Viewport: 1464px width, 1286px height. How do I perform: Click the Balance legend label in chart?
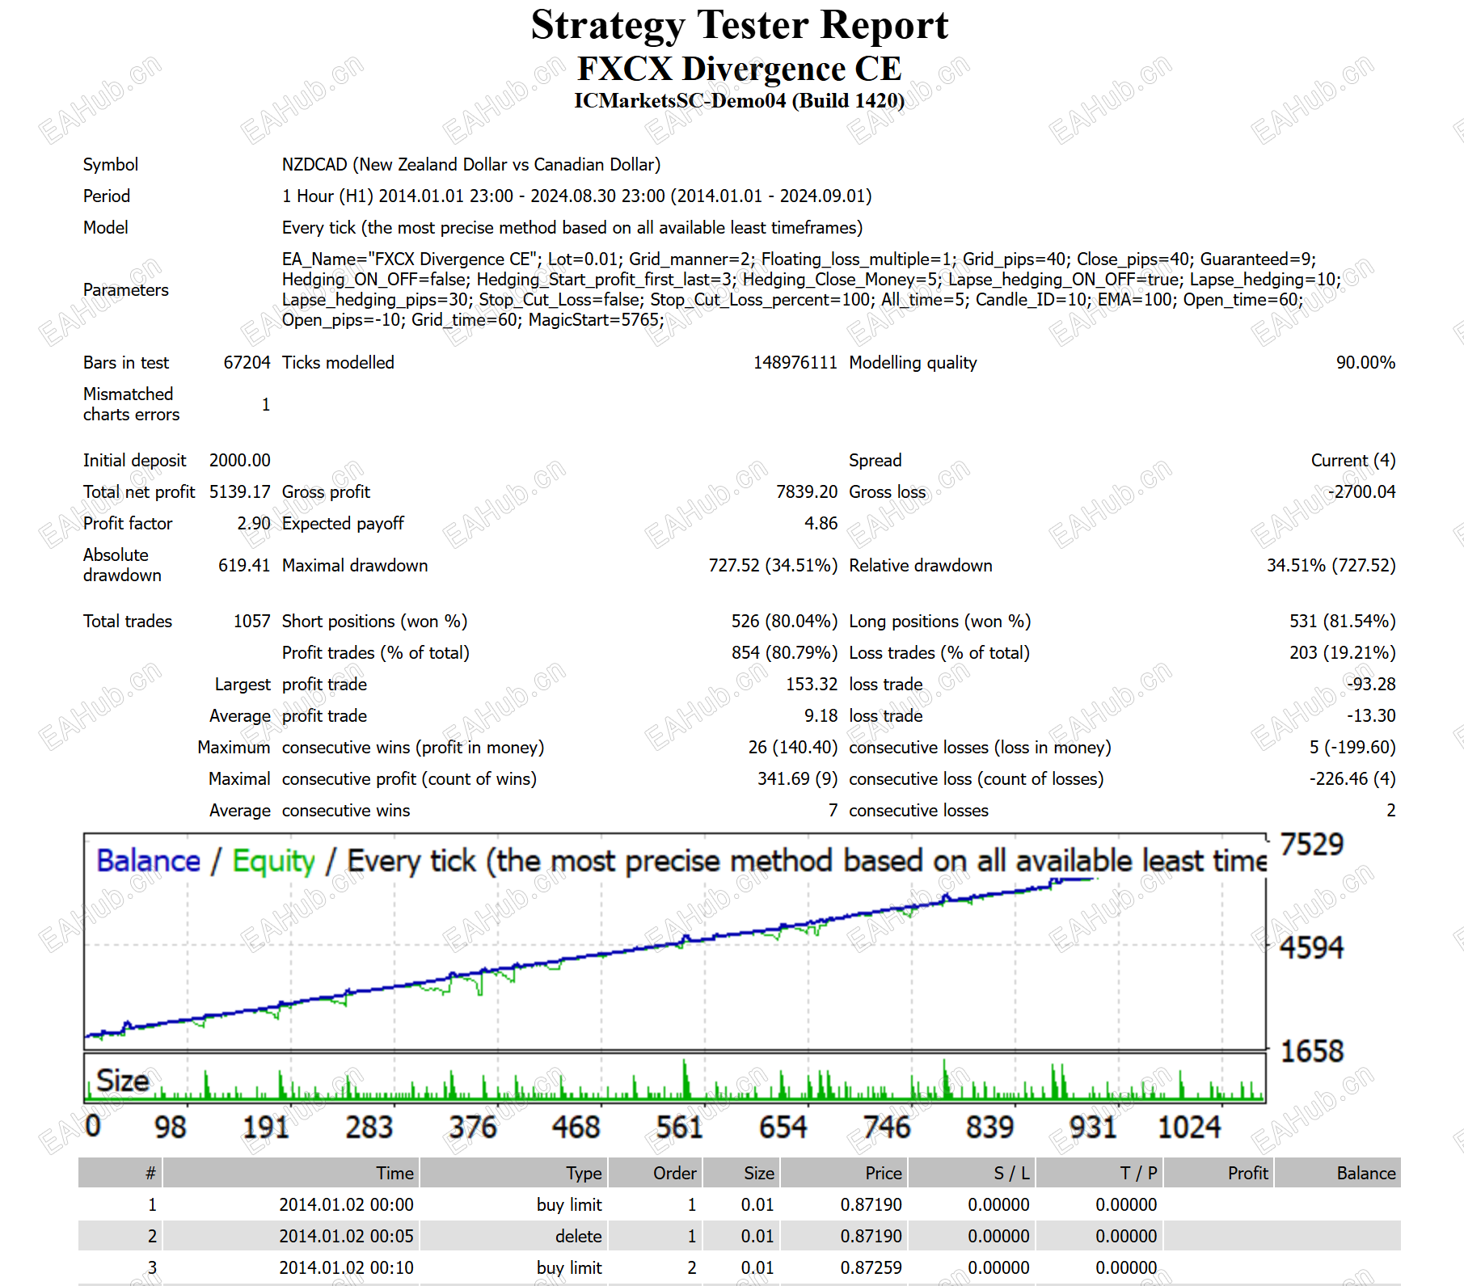click(x=148, y=861)
